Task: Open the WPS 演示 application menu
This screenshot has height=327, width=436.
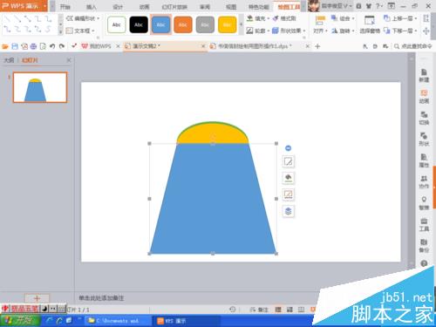Action: [x=24, y=6]
